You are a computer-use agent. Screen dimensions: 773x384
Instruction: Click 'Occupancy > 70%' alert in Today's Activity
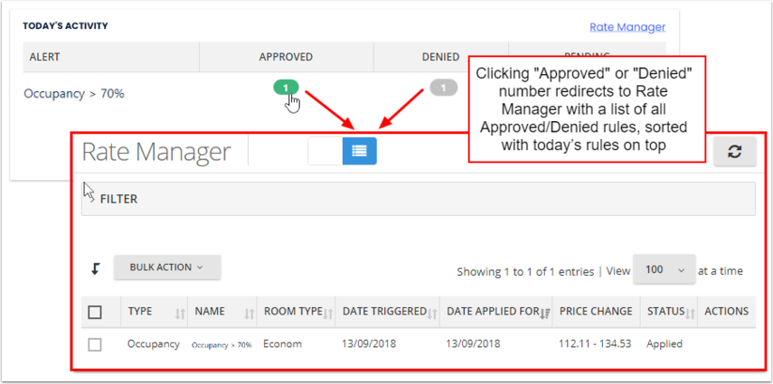pos(74,94)
